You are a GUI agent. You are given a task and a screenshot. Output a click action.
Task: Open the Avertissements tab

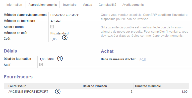coord(133,5)
